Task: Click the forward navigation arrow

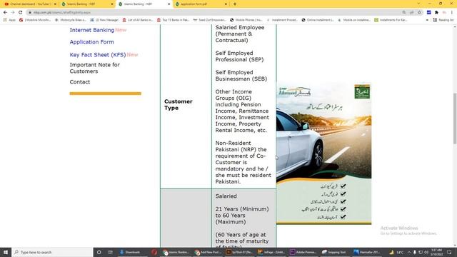Action: point(13,13)
